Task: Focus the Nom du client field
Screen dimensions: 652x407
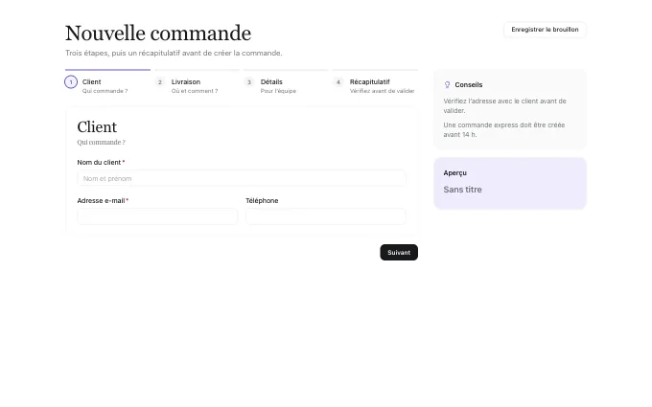Action: point(242,178)
